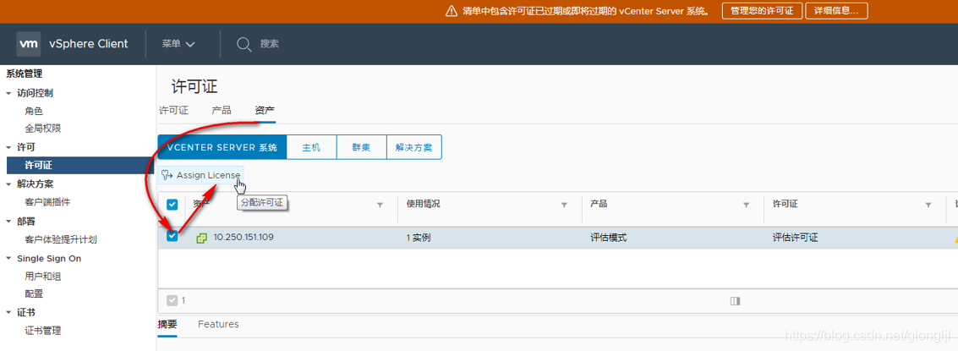Filter the 资产 column
Viewport: 958px width, 351px height.
tap(380, 205)
